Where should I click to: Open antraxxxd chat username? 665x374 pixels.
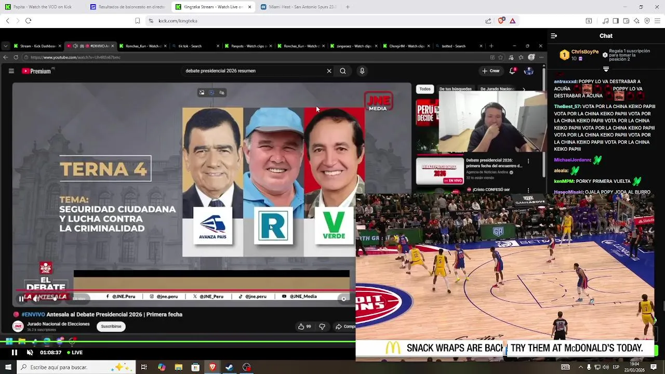point(566,82)
